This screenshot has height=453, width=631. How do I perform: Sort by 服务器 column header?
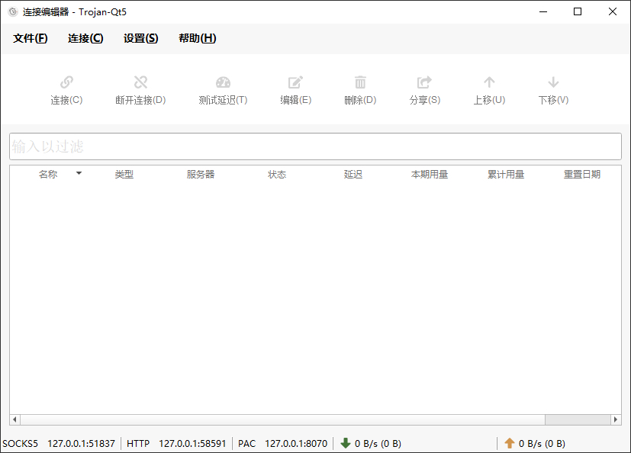[201, 174]
